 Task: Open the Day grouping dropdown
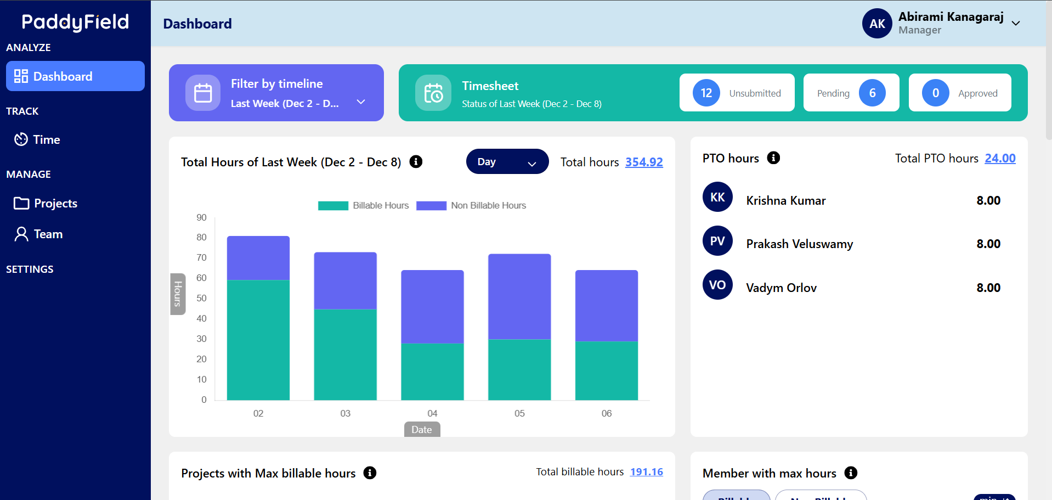point(507,161)
